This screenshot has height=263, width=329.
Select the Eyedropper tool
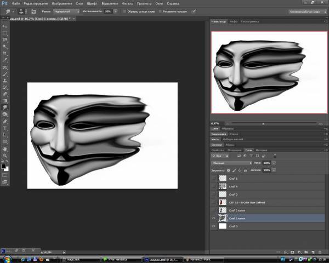5,60
